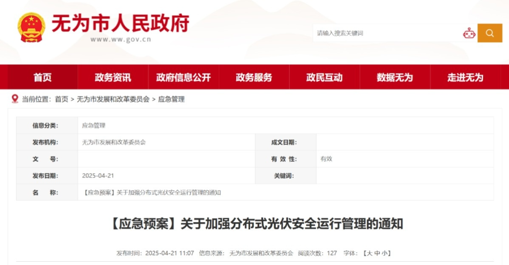Set font size to 大
The width and height of the screenshot is (509, 265).
[369, 253]
